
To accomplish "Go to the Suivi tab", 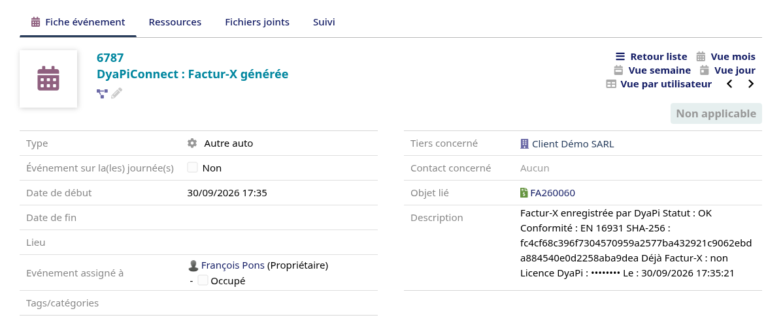I will (x=324, y=22).
